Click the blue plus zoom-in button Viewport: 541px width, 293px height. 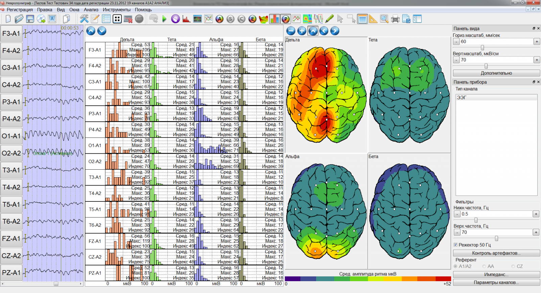pyautogui.click(x=302, y=31)
